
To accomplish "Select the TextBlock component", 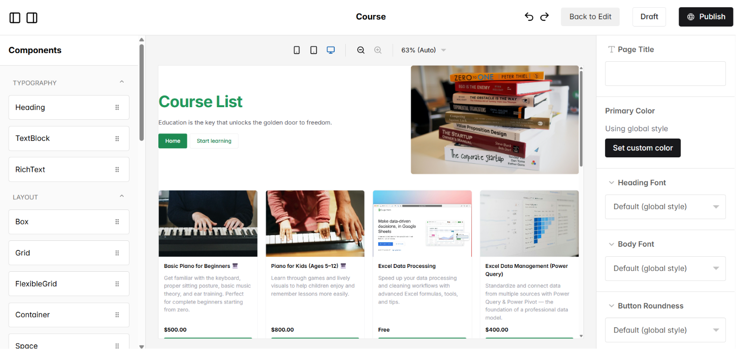I will pos(69,139).
